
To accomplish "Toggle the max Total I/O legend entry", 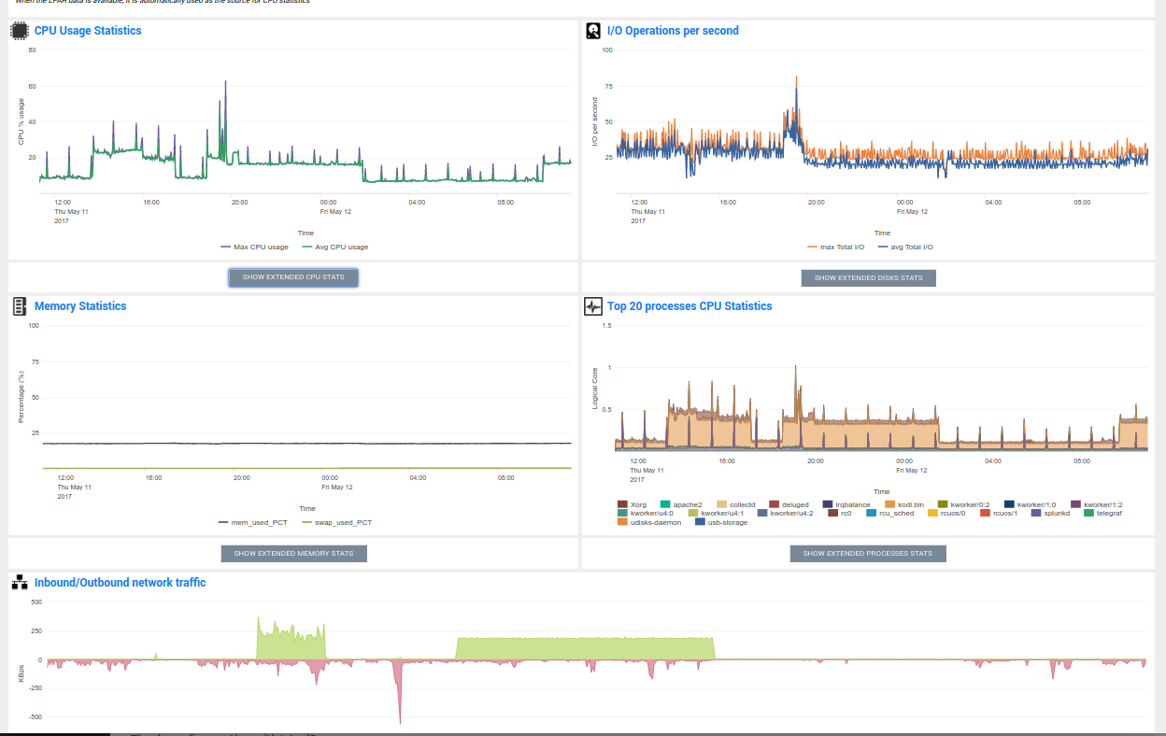I will pos(835,248).
